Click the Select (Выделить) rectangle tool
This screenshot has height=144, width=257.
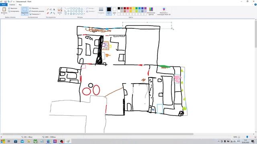click(25, 10)
